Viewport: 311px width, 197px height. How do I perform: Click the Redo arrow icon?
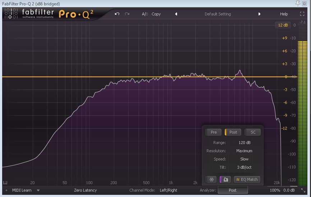pos(127,14)
